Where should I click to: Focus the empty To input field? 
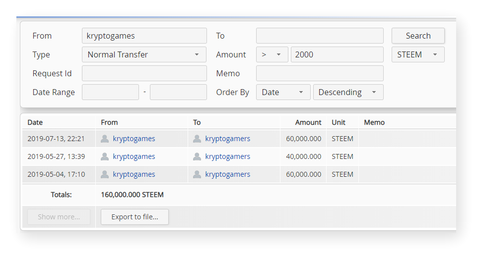[320, 36]
